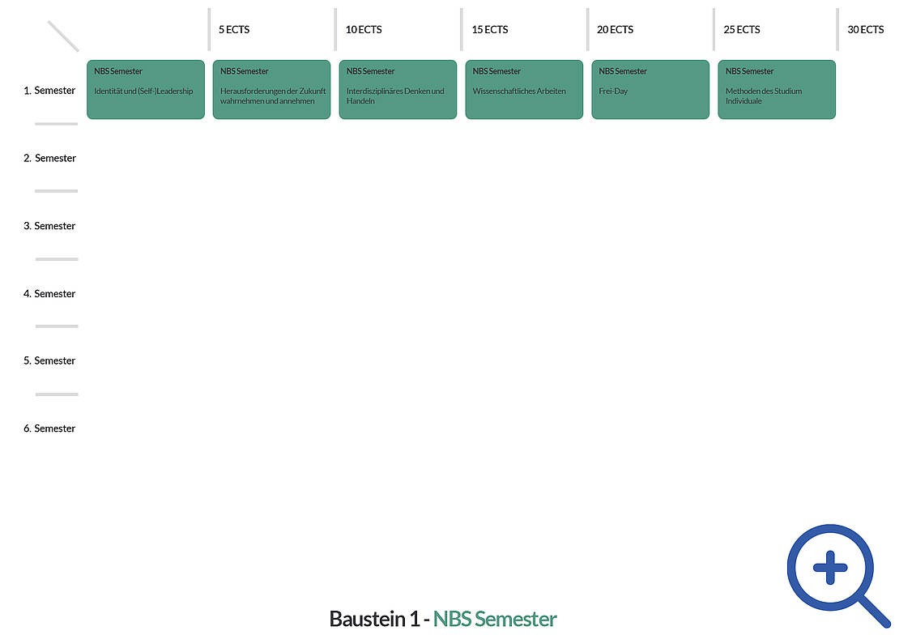899x635 pixels.
Task: Open the Frei-Day module card
Action: pos(650,90)
